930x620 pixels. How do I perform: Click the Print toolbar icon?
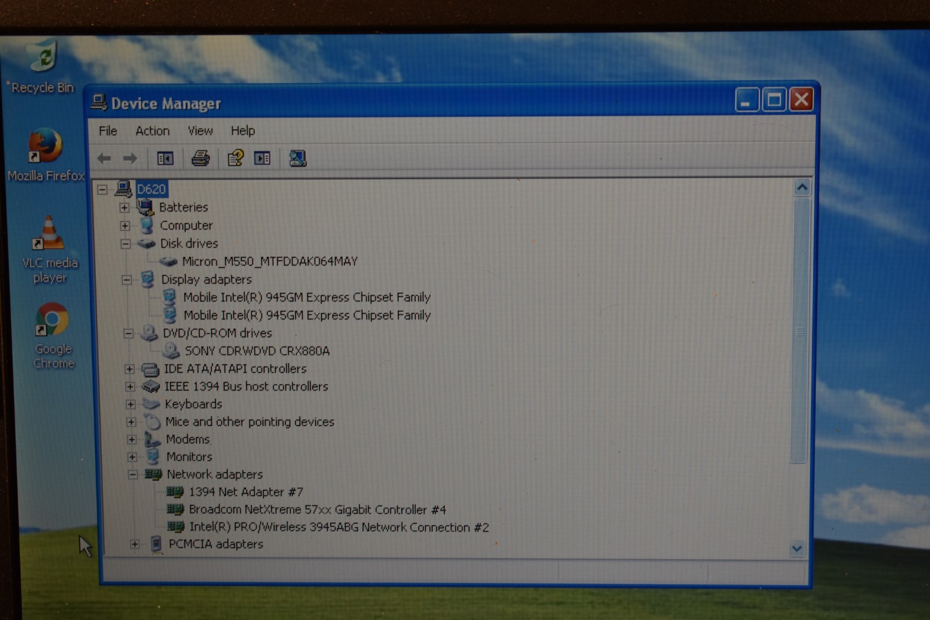pos(201,158)
